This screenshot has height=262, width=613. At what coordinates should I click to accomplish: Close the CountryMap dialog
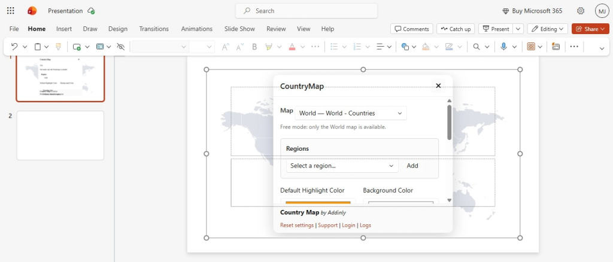click(x=438, y=86)
